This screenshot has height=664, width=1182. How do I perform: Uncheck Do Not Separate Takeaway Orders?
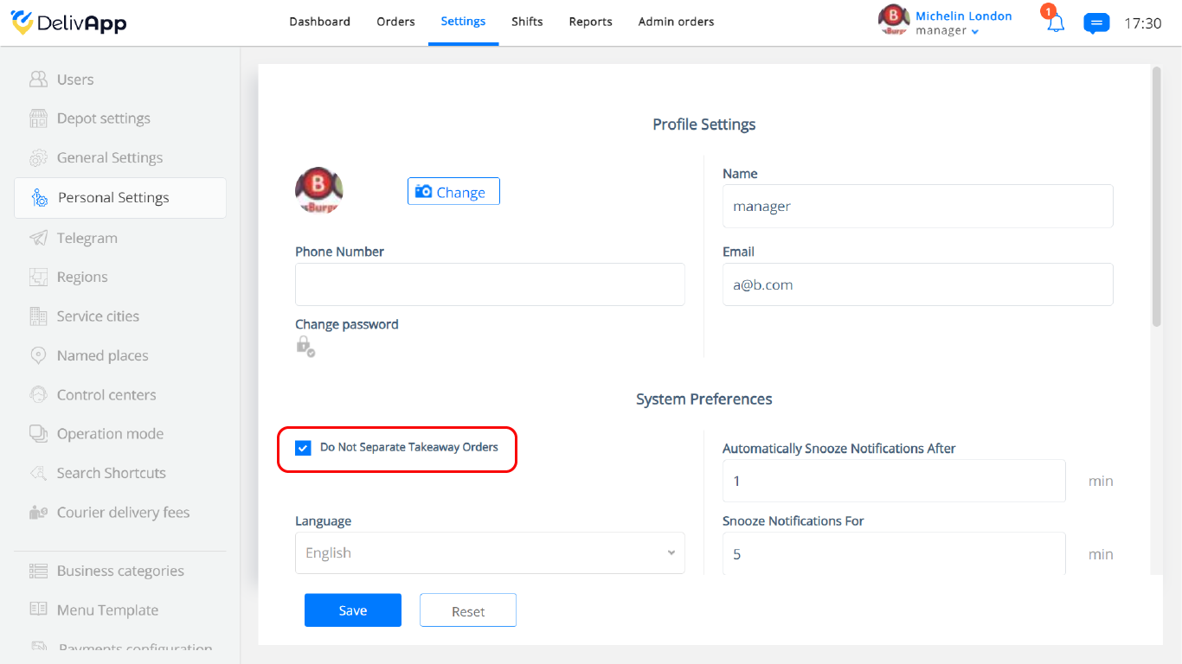[303, 448]
